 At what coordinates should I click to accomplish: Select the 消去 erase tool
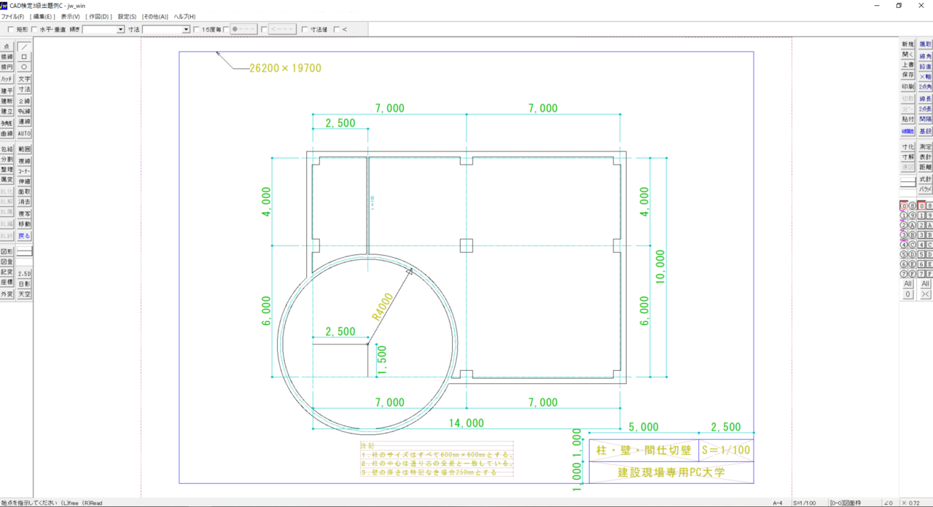[24, 200]
